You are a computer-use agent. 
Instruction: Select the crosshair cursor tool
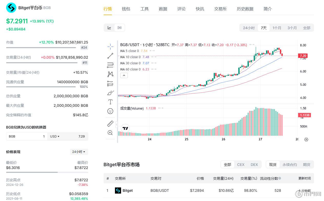[x=110, y=46]
